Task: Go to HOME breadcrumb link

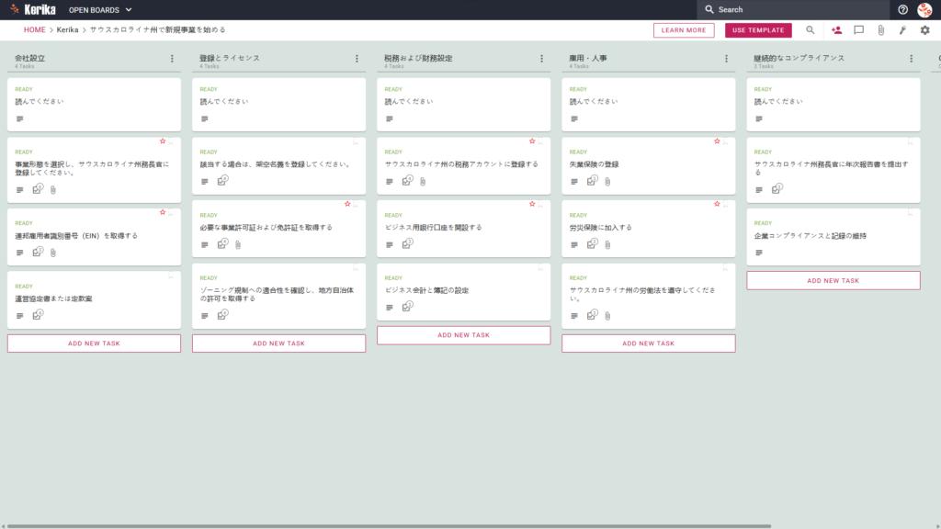Action: (34, 30)
